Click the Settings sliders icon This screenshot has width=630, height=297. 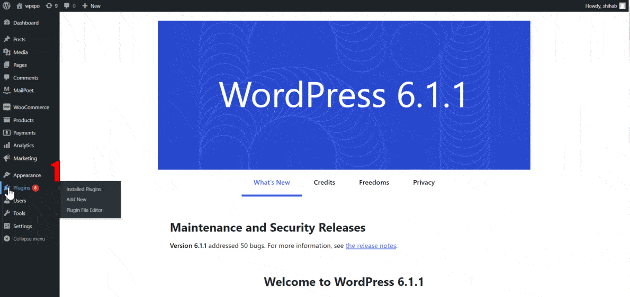tap(6, 226)
